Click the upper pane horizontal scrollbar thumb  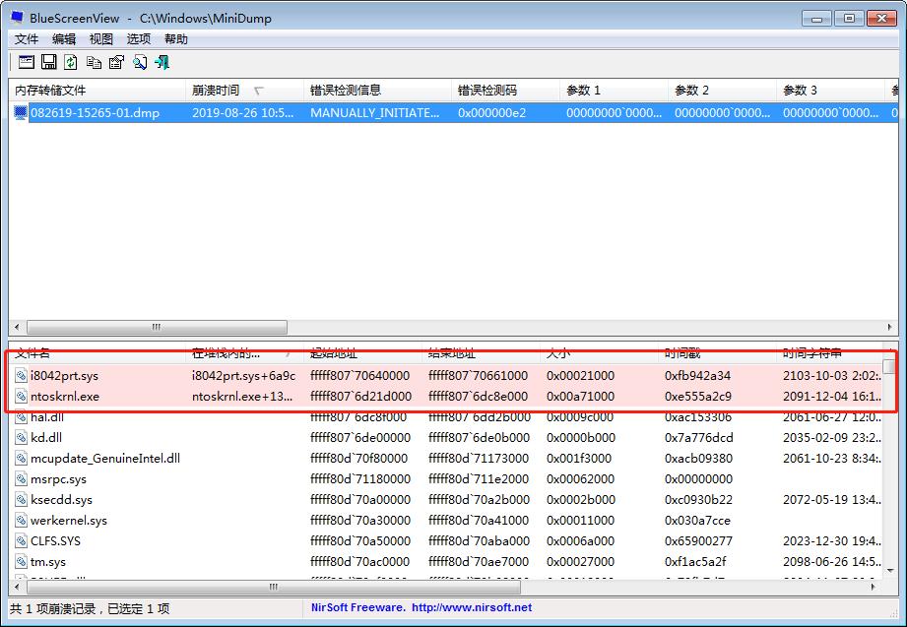[x=158, y=328]
